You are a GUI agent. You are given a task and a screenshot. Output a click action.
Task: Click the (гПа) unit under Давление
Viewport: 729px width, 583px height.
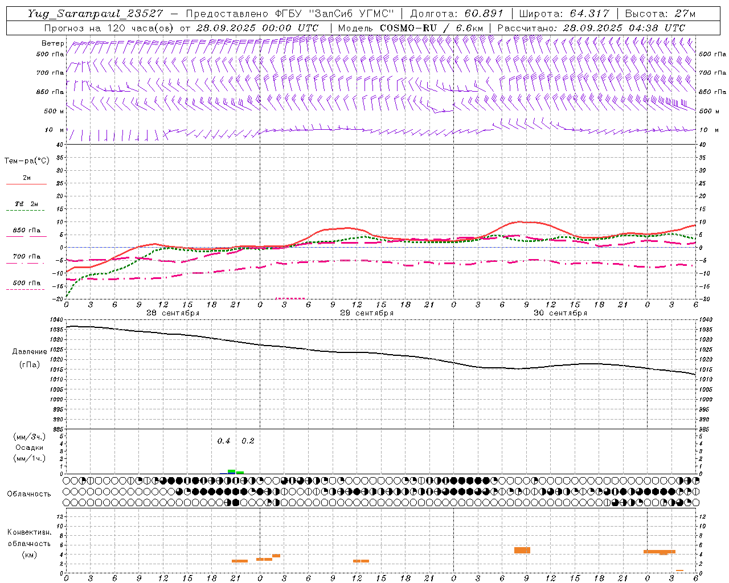[30, 365]
